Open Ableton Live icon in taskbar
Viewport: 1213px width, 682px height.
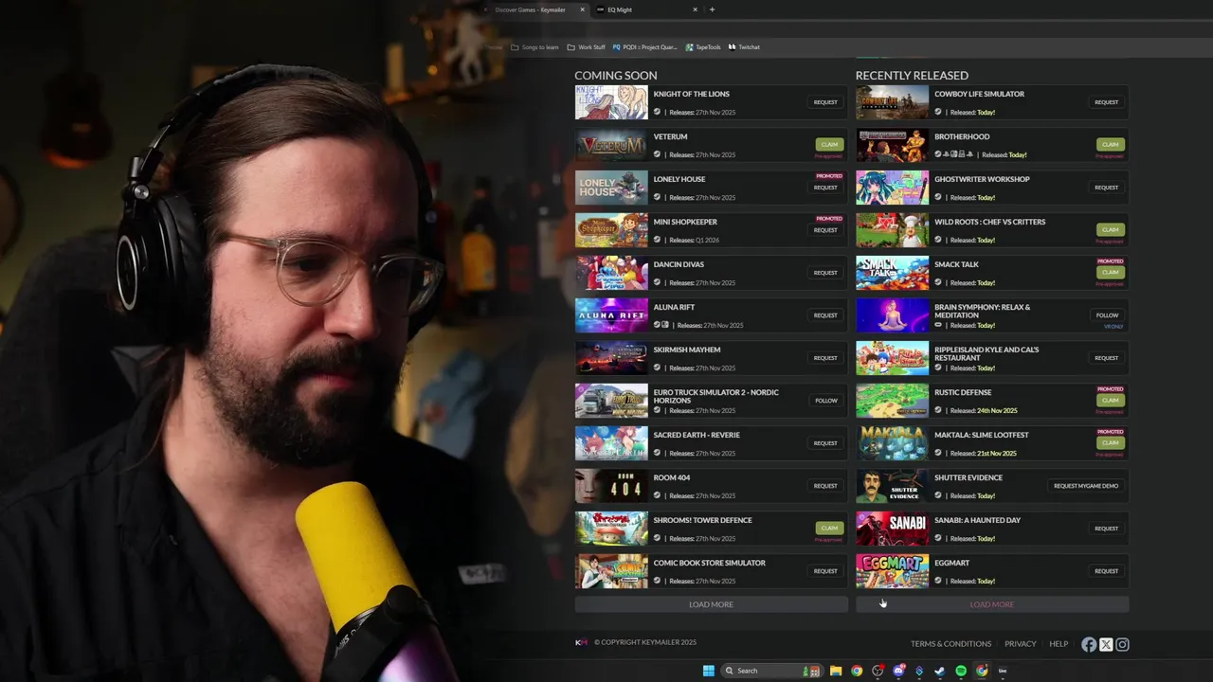[x=1003, y=671]
